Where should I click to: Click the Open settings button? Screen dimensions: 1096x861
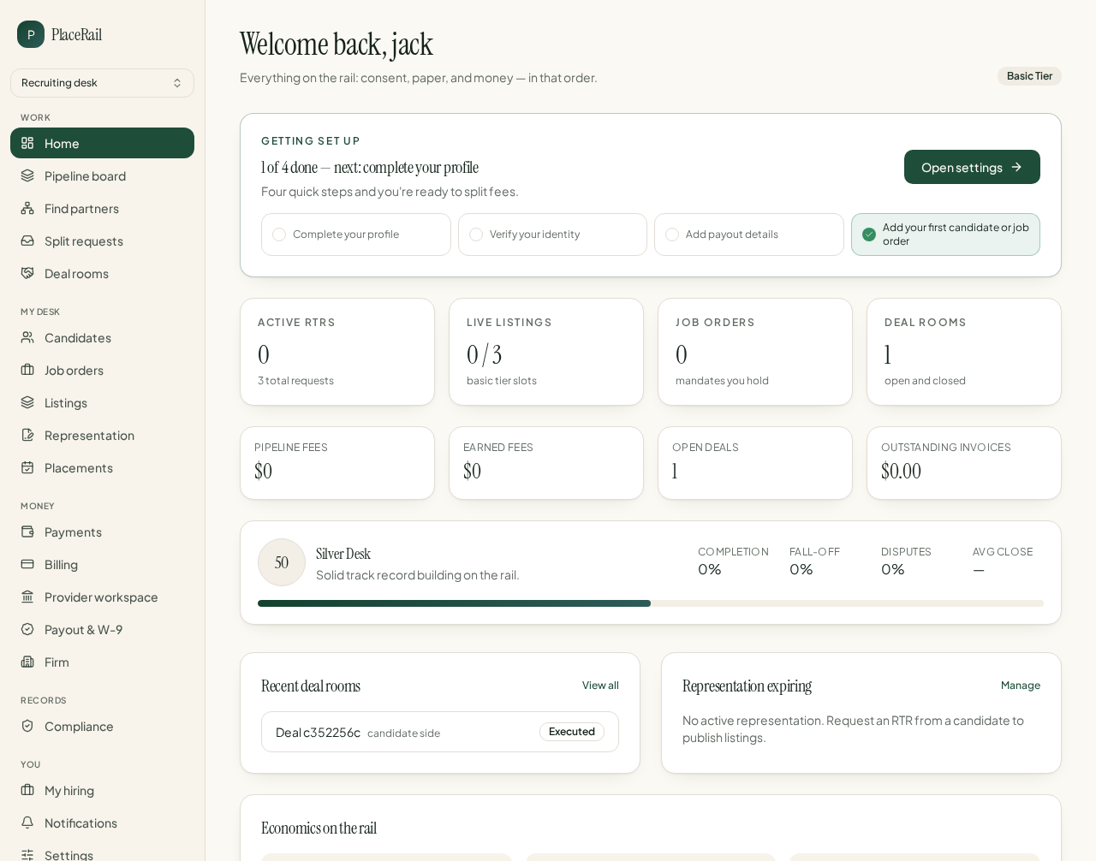[x=972, y=167]
